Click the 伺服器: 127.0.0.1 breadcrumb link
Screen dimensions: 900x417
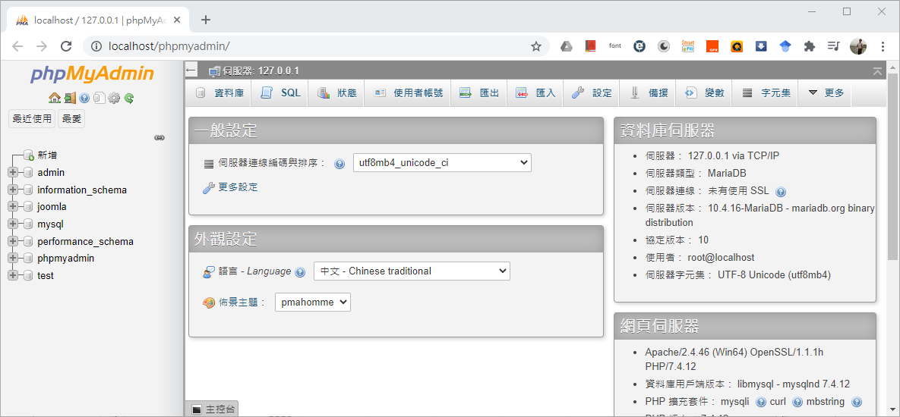pyautogui.click(x=261, y=71)
